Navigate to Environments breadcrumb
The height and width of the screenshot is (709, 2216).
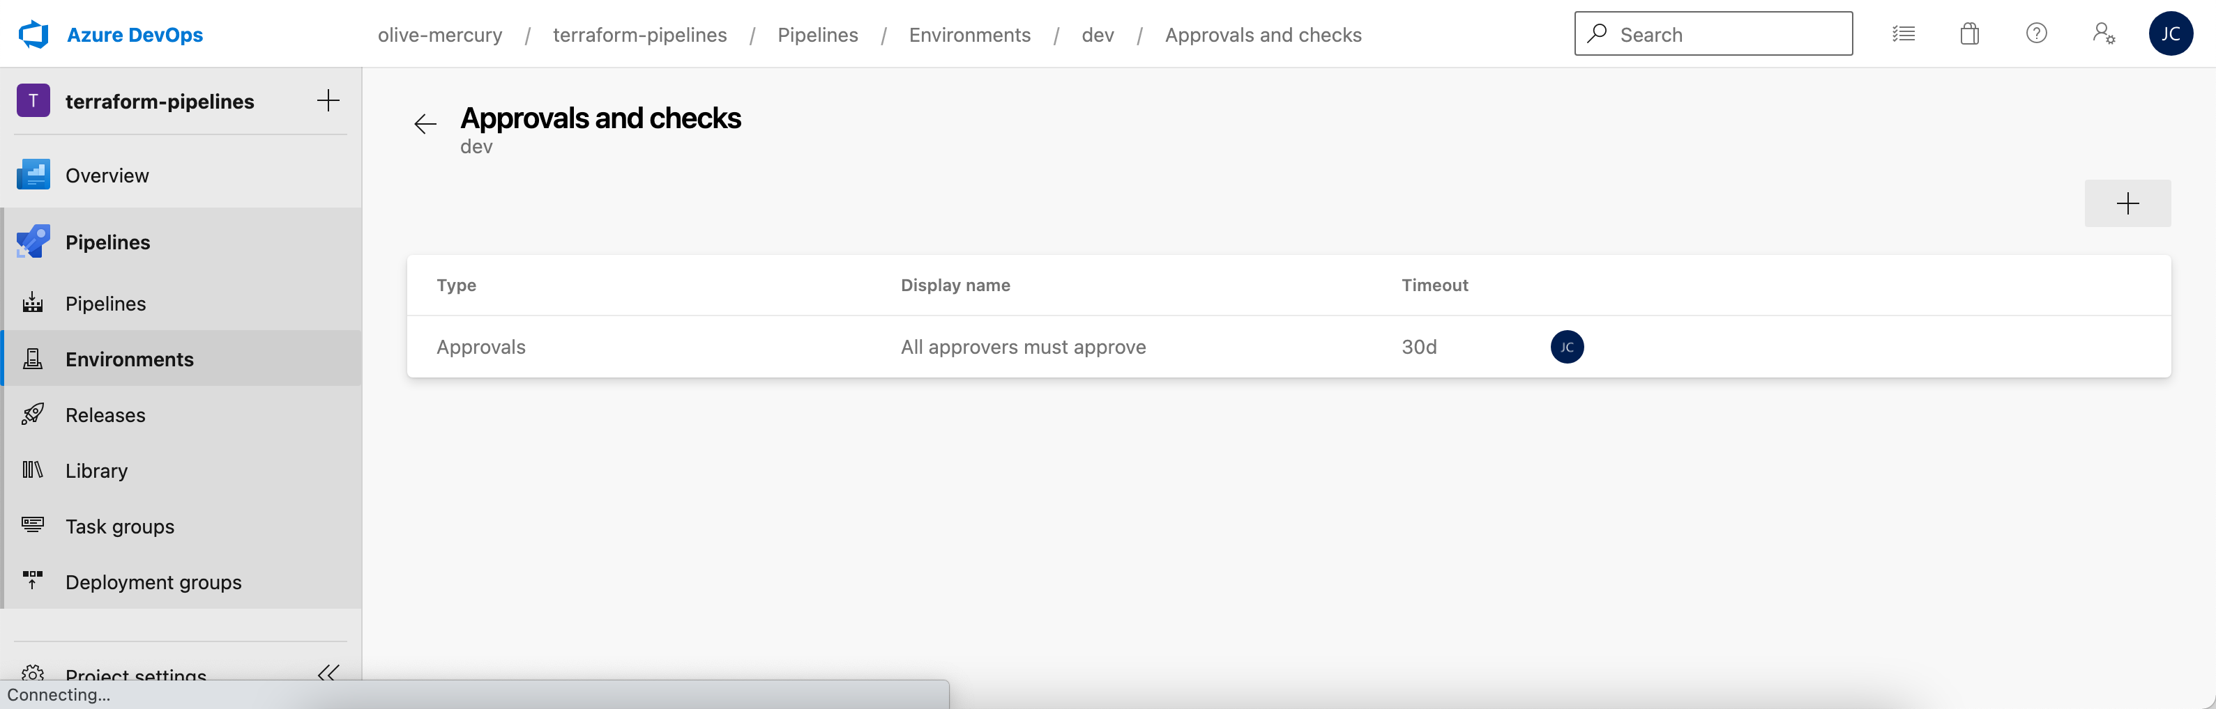point(969,34)
